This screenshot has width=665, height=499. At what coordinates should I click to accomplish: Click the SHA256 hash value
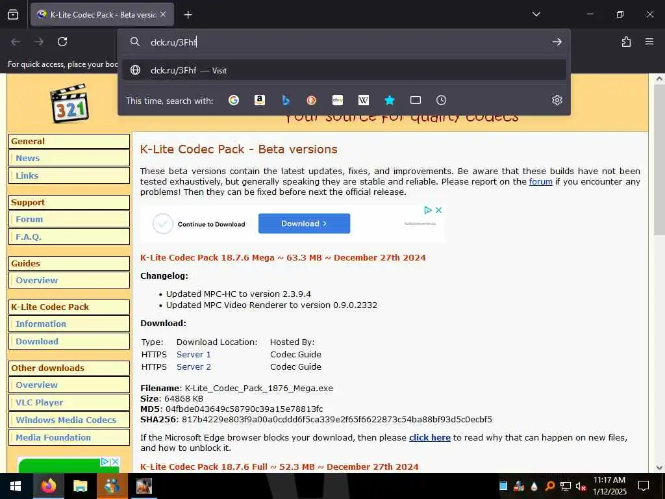click(x=337, y=420)
